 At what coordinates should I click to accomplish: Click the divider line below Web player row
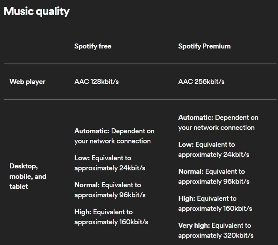(x=140, y=100)
